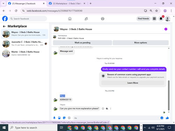Image resolution: width=175 pixels, height=131 pixels.
Task: Close the Marketplace browser tab
Action: tap(84, 3)
